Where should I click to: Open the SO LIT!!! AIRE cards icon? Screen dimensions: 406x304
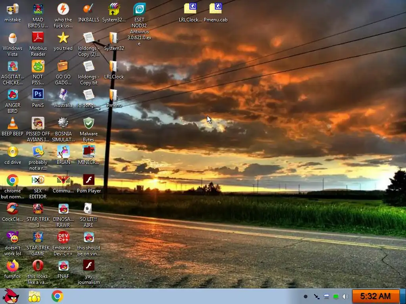pos(88,209)
